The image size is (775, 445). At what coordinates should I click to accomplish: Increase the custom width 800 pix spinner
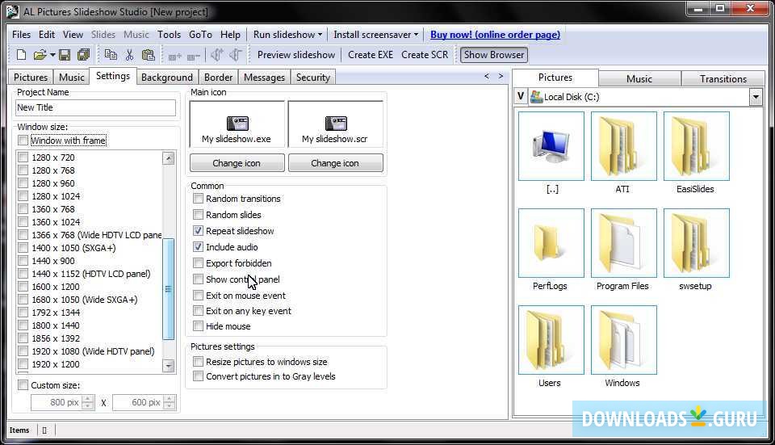click(87, 398)
